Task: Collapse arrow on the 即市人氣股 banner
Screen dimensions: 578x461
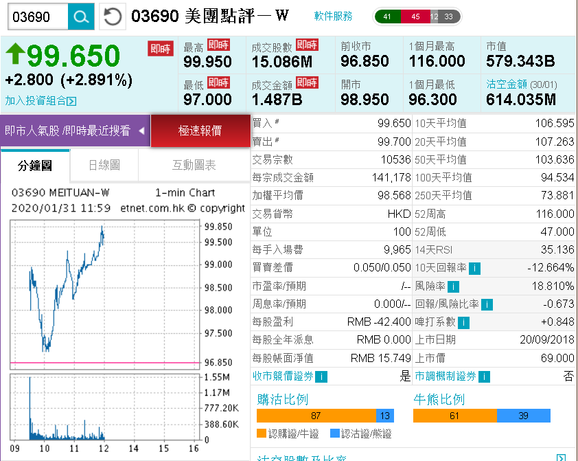Action: pos(141,131)
